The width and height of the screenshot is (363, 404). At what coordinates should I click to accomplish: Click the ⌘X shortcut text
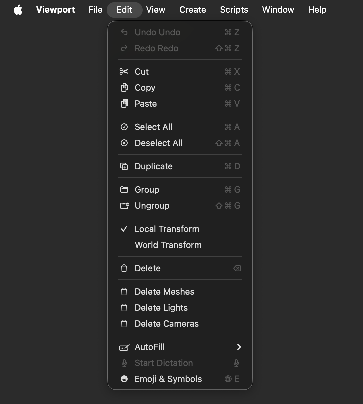232,72
